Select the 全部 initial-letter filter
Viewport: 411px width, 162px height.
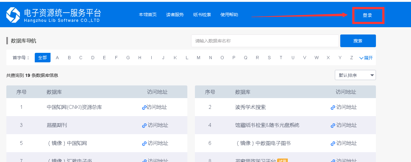(x=42, y=58)
